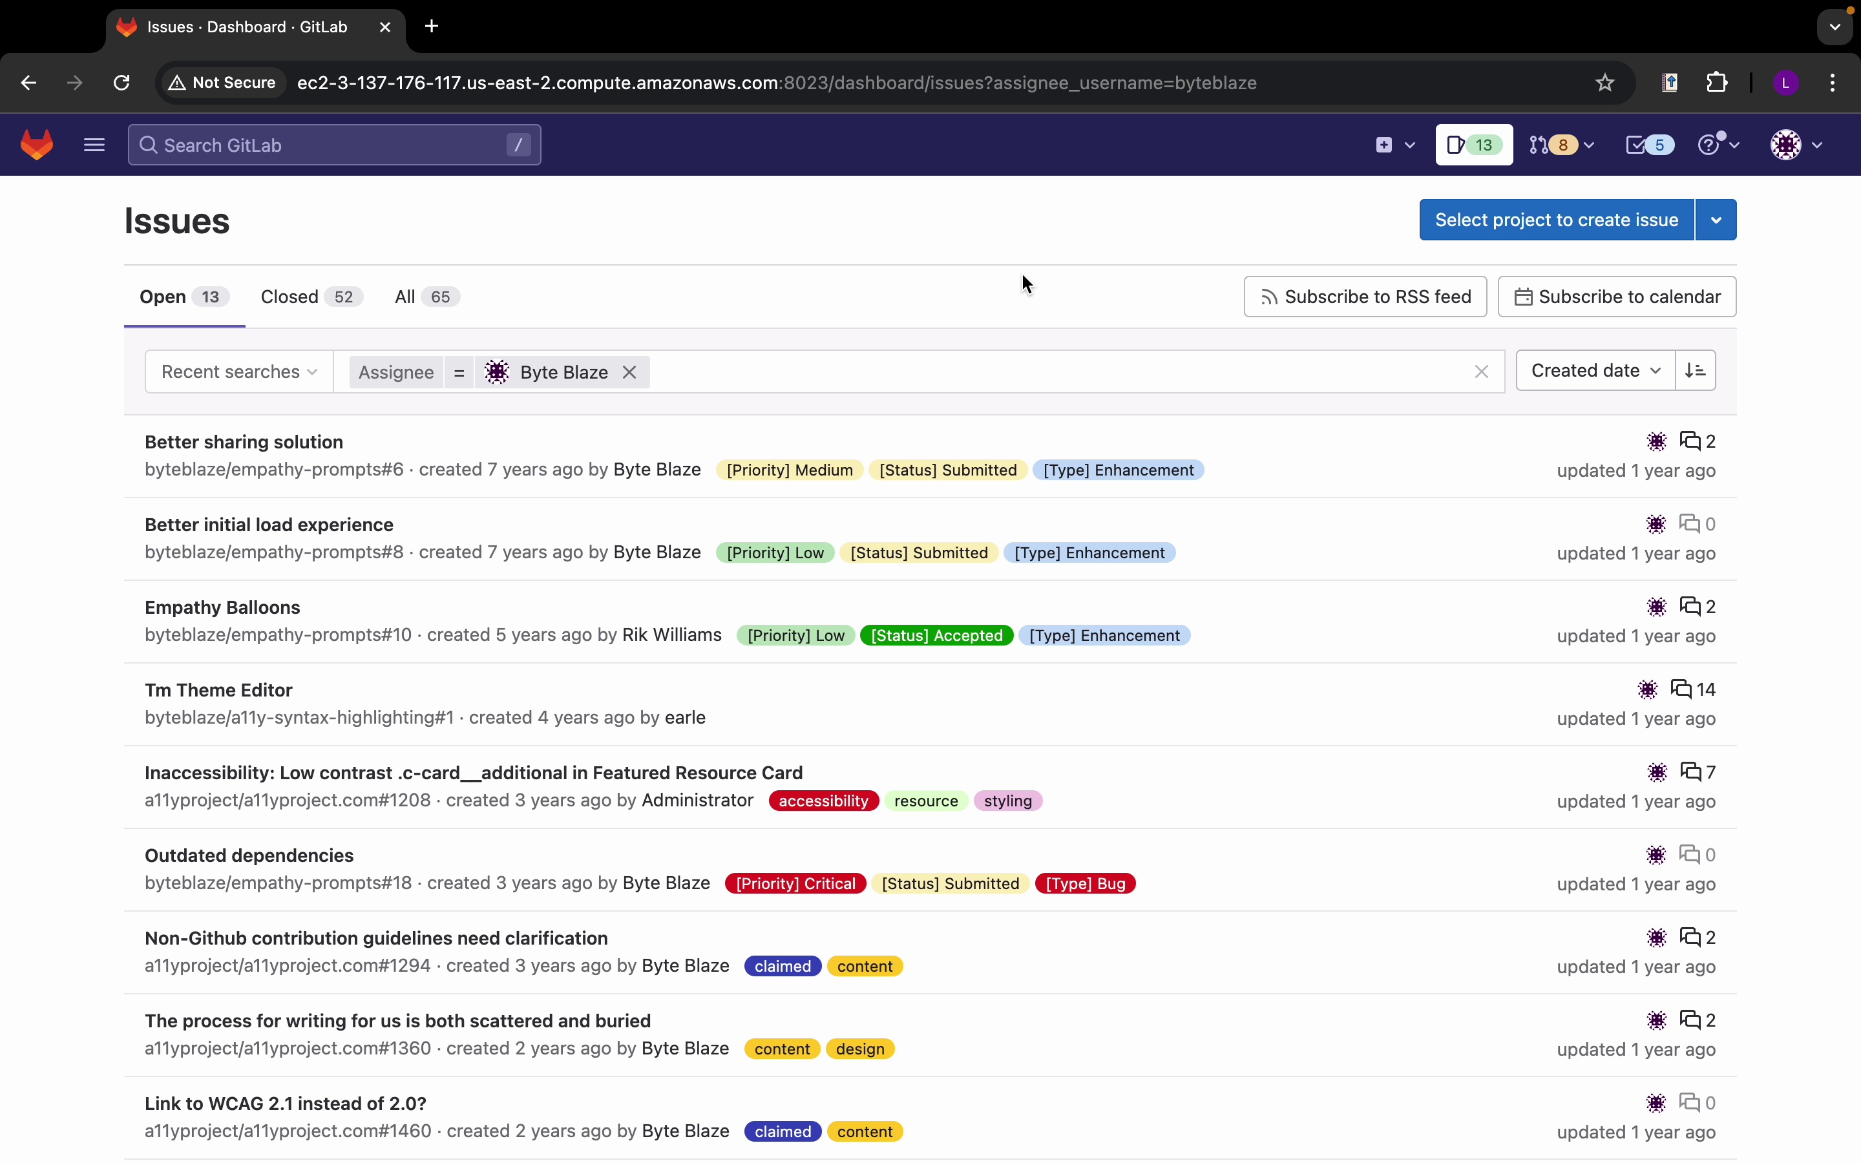The width and height of the screenshot is (1861, 1163).
Task: Click Subscribe to RSS feed button
Action: 1365,297
